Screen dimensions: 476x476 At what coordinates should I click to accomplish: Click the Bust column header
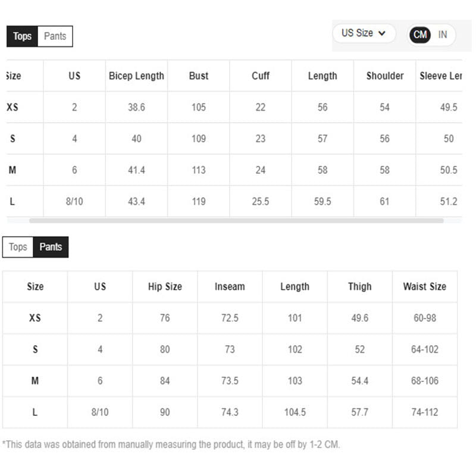(199, 76)
